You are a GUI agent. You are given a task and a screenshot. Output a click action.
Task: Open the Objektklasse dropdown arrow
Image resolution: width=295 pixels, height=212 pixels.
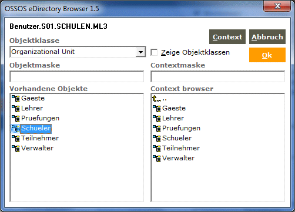tap(140, 52)
